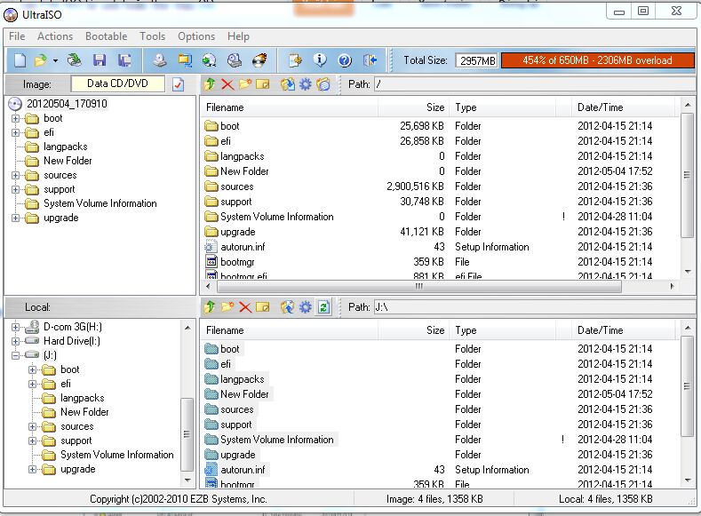Sort image list by Size column header
Image resolution: width=701 pixels, height=516 pixels.
413,107
